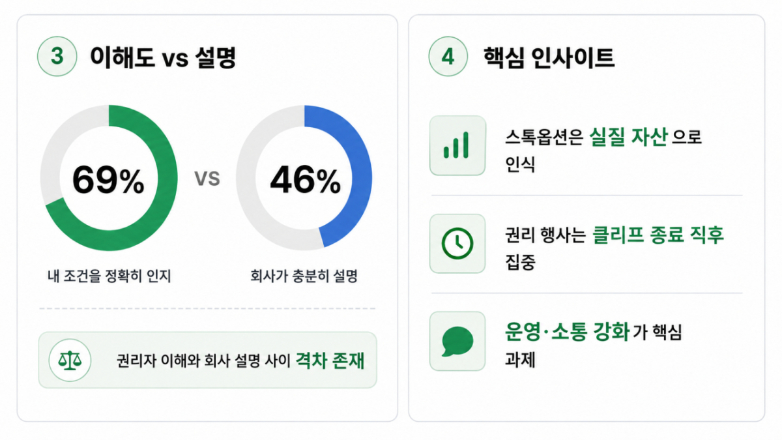The height and width of the screenshot is (440, 782).
Task: Click the 이해도 vs 설명 heading
Action: pos(163,57)
